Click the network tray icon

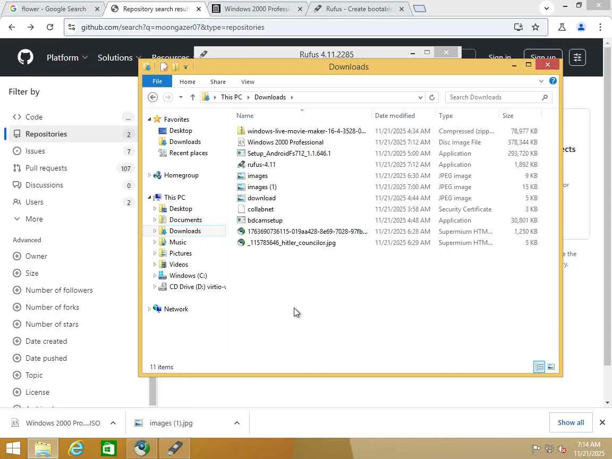[x=549, y=449]
